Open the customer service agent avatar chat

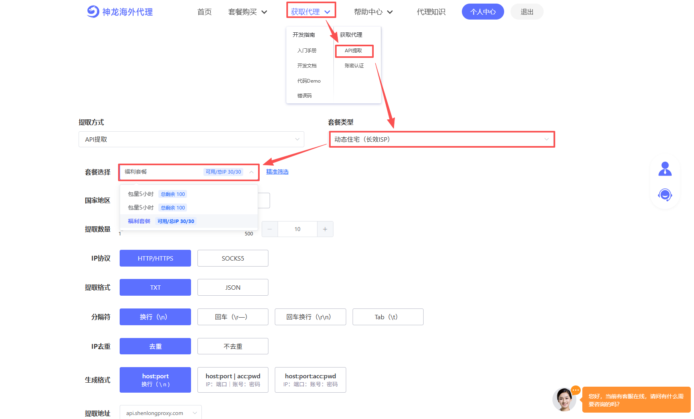point(564,399)
